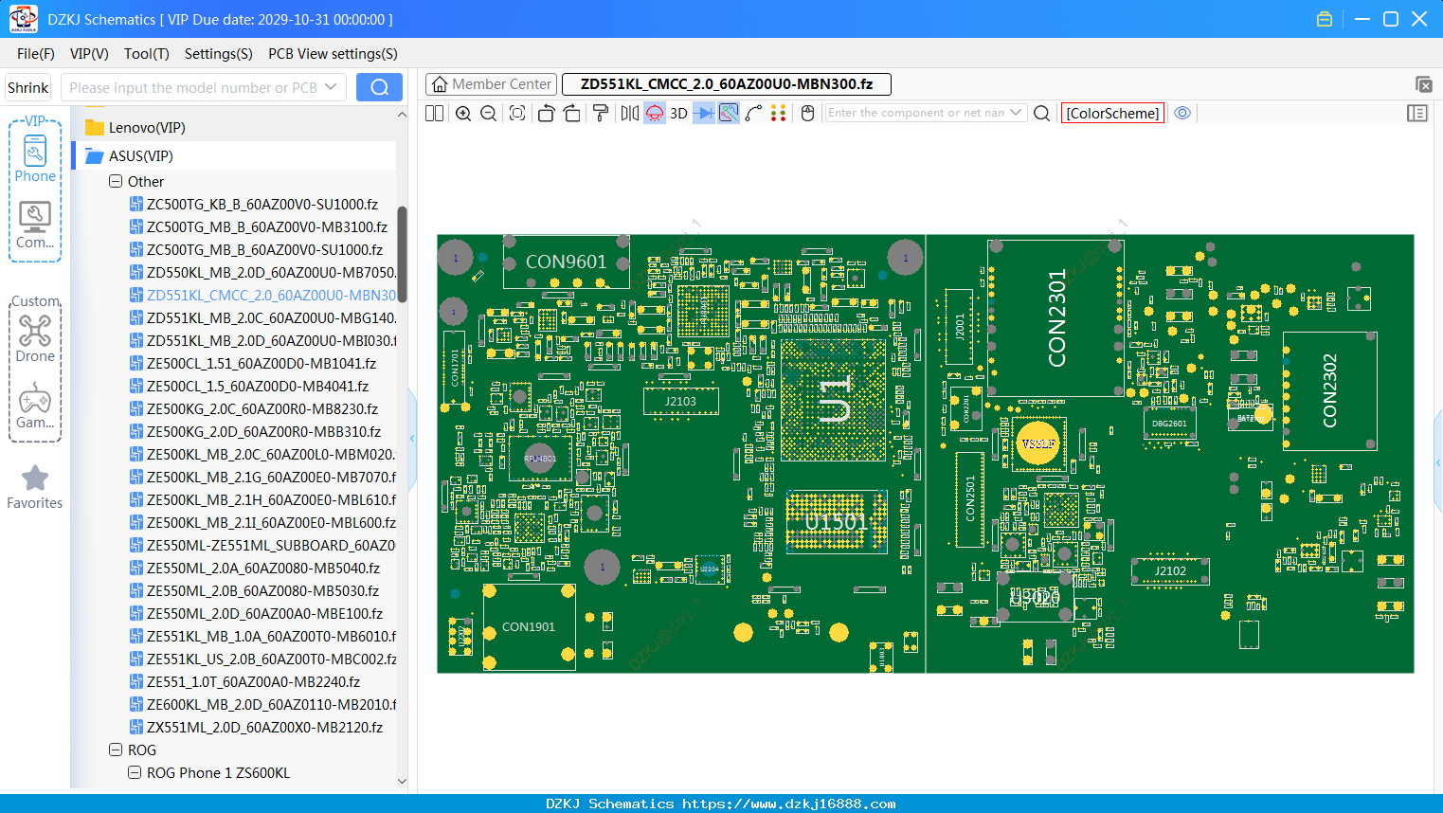Open the Favorites star icon

35,487
